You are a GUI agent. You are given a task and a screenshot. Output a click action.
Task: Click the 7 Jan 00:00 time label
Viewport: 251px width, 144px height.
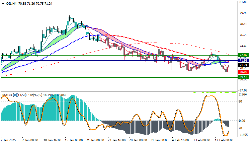click(30, 140)
